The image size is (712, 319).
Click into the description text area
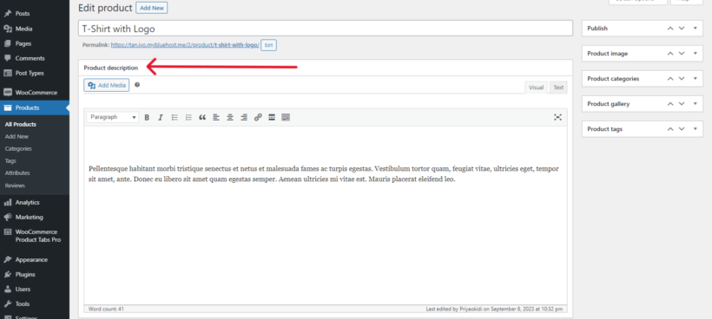pyautogui.click(x=326, y=215)
